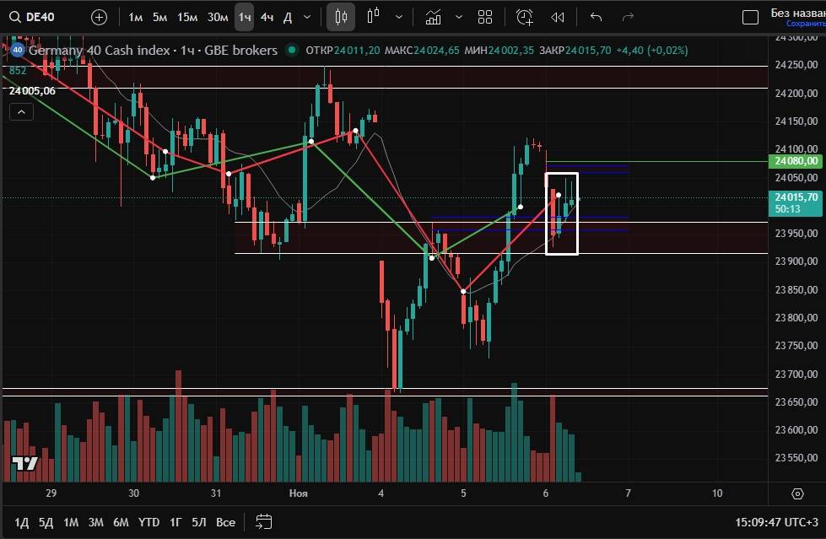This screenshot has height=539, width=826.
Task: Open the DE40 symbol search
Action: pos(42,17)
